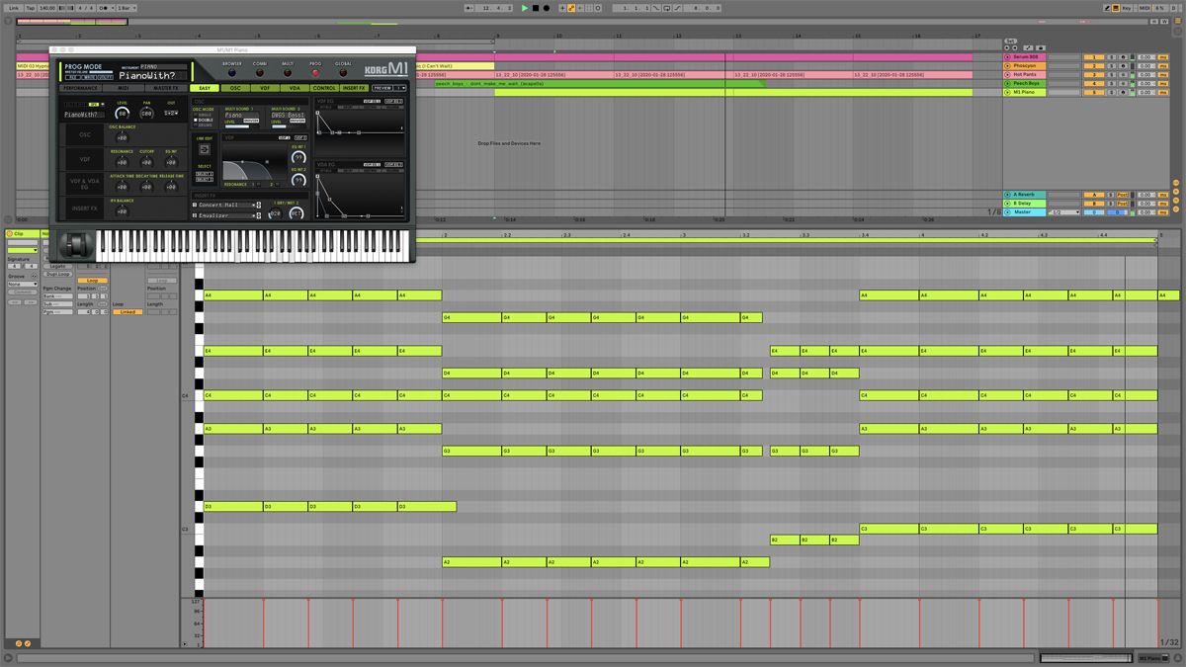
Task: Switch to the EASY tab in M1
Action: tap(205, 88)
